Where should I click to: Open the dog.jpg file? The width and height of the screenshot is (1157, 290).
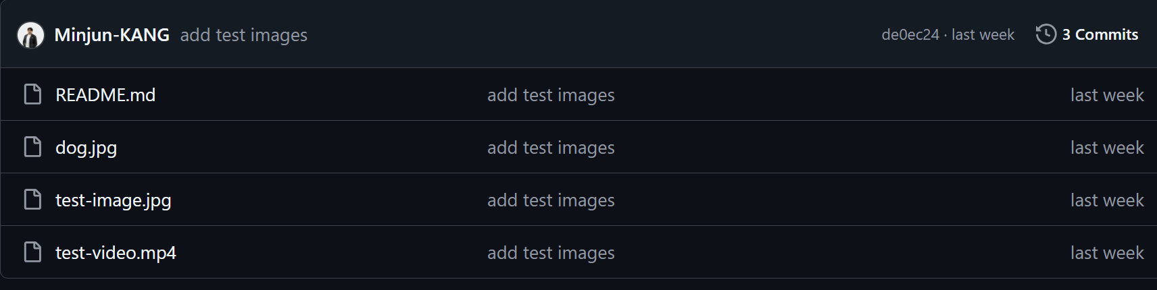pyautogui.click(x=86, y=148)
